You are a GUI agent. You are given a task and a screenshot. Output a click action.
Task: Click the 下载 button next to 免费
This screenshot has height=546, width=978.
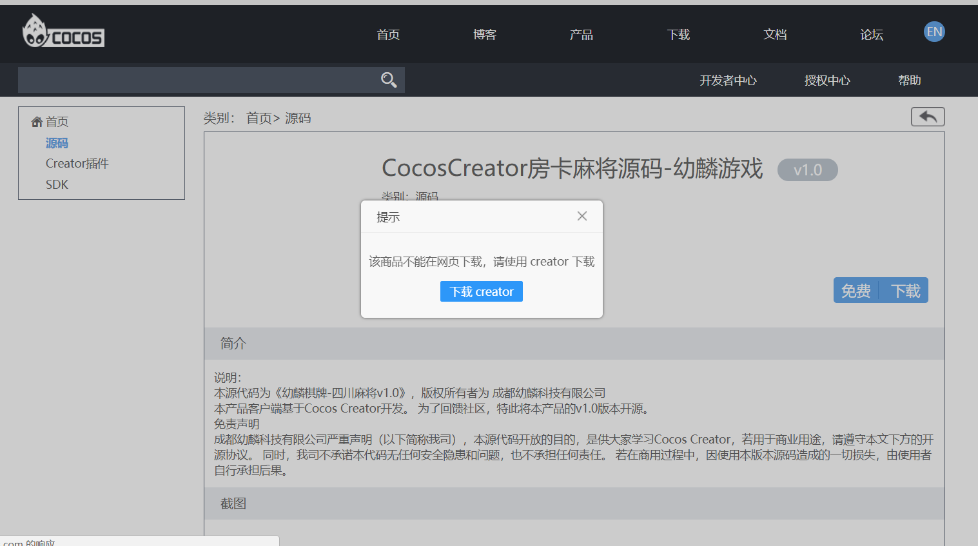tap(904, 291)
